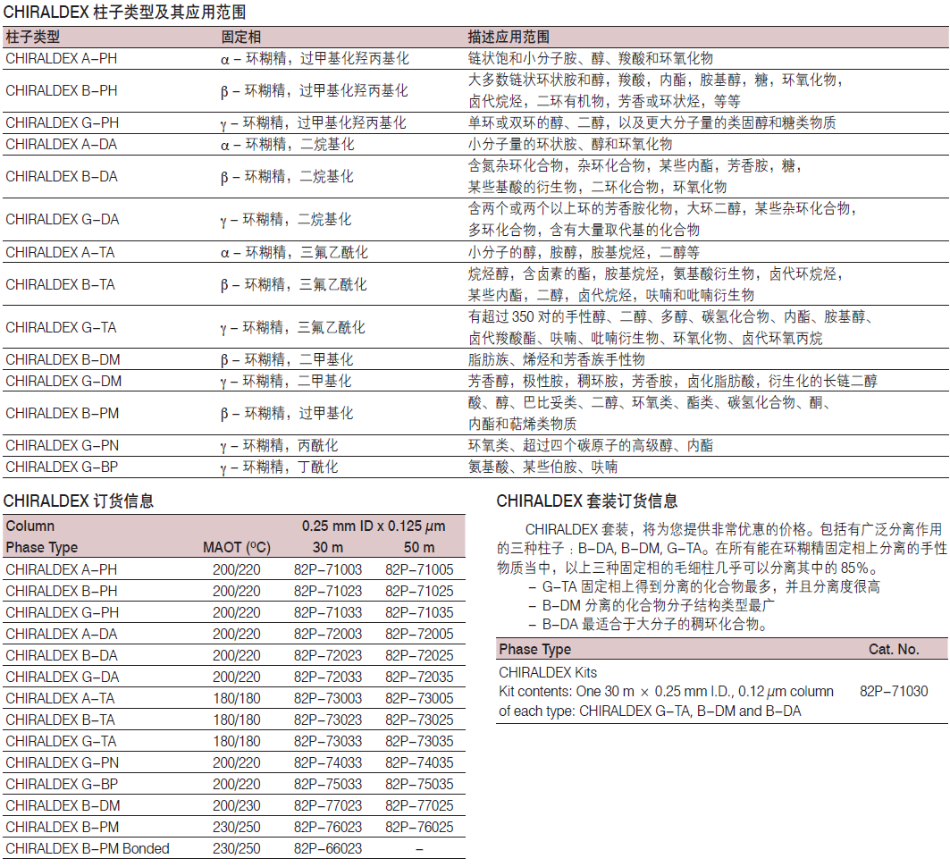Select "β – 环糊精，过甲基化" cell
The width and height of the screenshot is (950, 867).
point(287,413)
